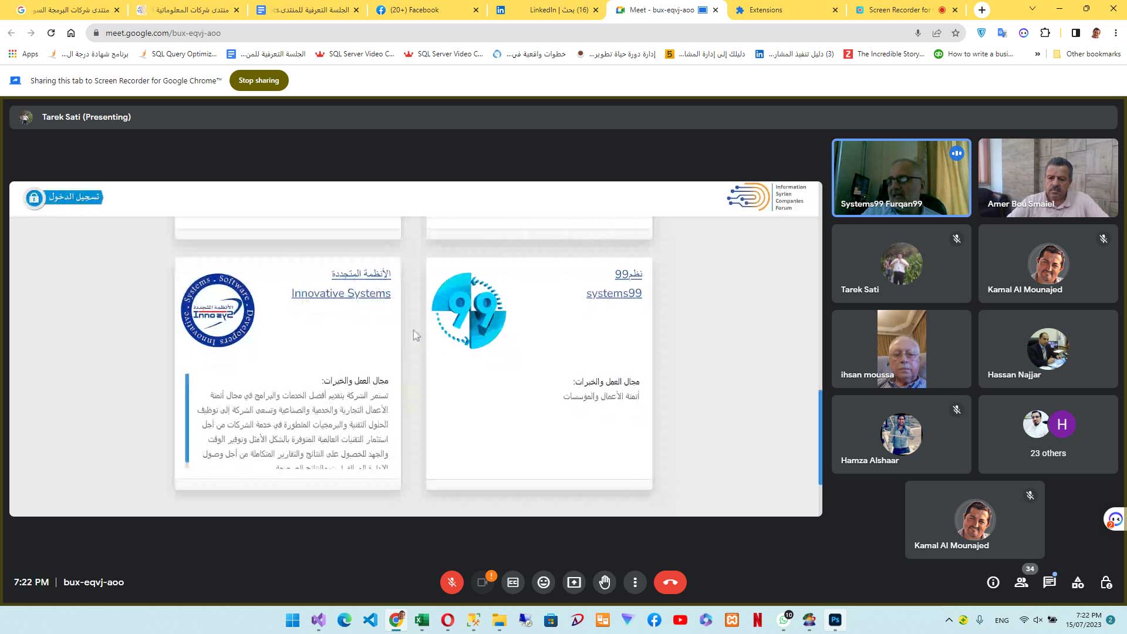This screenshot has height=634, width=1127.
Task: Select Amer Bou Smaiel video tile
Action: 1048,178
